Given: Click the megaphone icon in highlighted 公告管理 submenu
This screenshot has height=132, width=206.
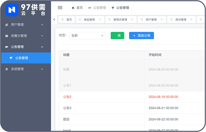Looking at the screenshot, I should point(11,58).
